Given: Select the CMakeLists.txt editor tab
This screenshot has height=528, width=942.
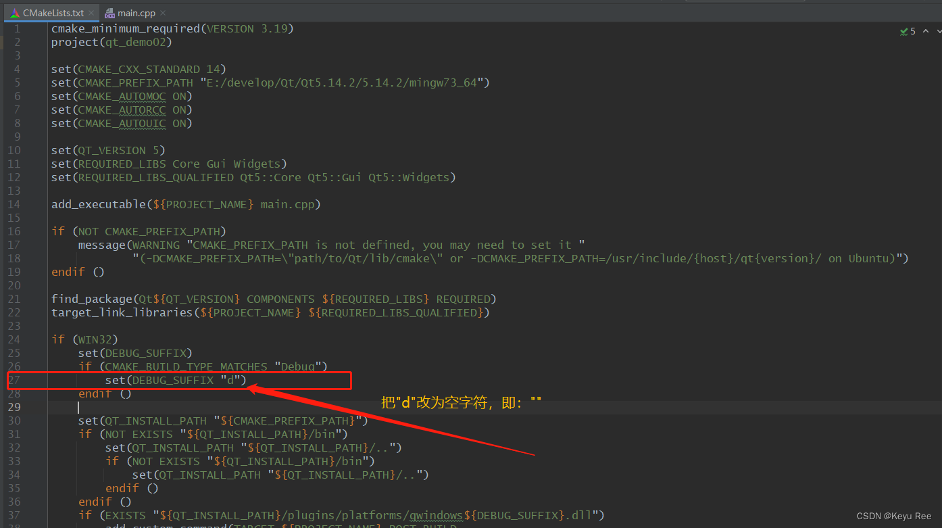Looking at the screenshot, I should (x=51, y=12).
